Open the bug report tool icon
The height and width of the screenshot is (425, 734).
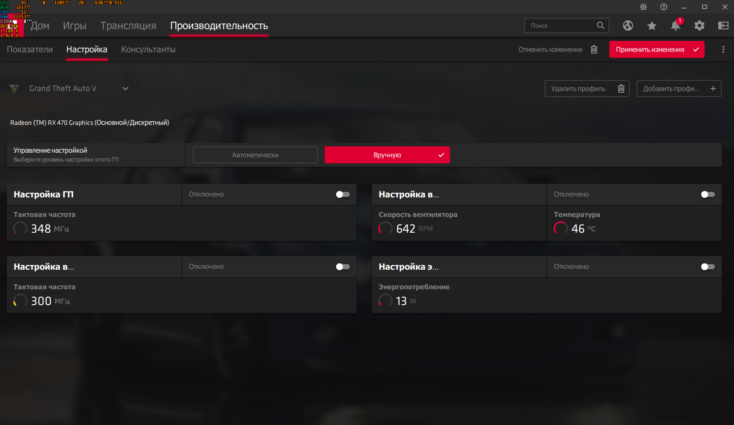point(643,7)
